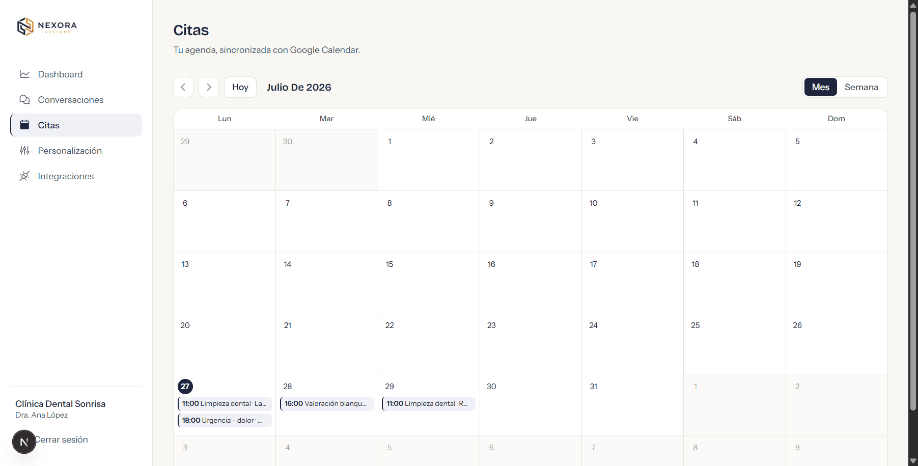Select day 30 of July

coord(491,387)
